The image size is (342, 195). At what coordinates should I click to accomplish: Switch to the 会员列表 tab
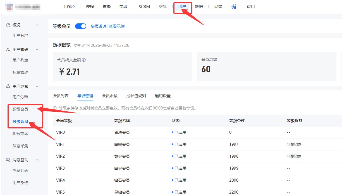61,96
